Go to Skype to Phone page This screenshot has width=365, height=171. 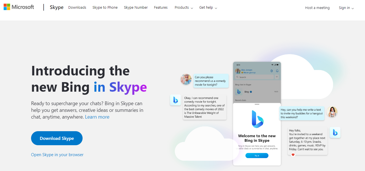[x=105, y=8]
